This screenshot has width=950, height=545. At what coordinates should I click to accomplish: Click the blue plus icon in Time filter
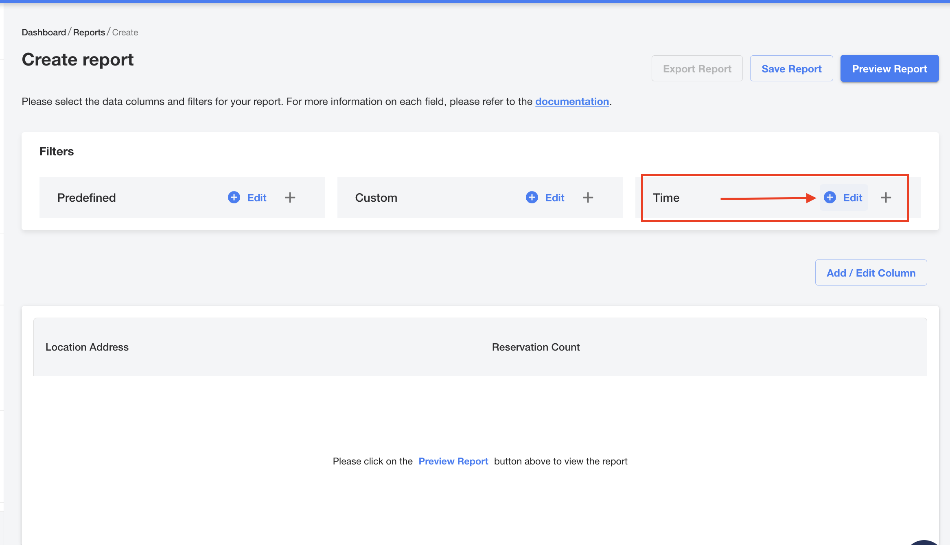pos(830,198)
